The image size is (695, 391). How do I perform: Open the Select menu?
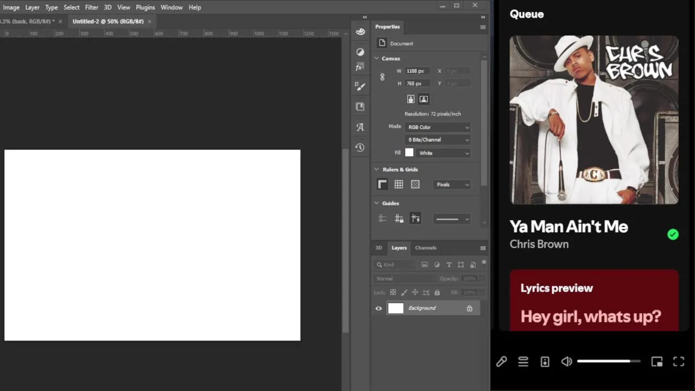pyautogui.click(x=72, y=7)
